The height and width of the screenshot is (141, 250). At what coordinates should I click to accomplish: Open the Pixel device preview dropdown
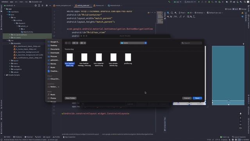click(x=182, y=13)
